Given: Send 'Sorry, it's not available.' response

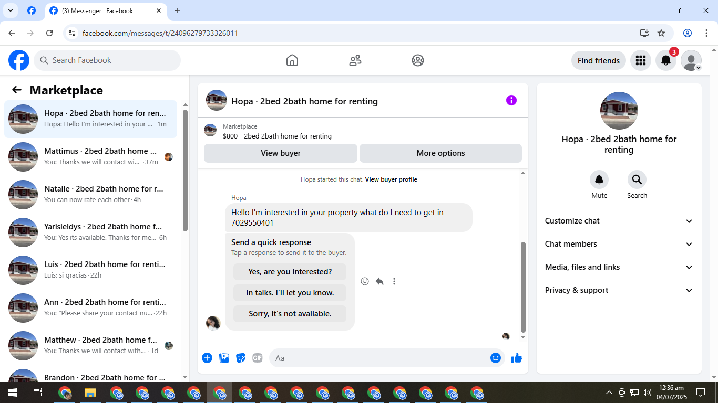Looking at the screenshot, I should [x=290, y=314].
